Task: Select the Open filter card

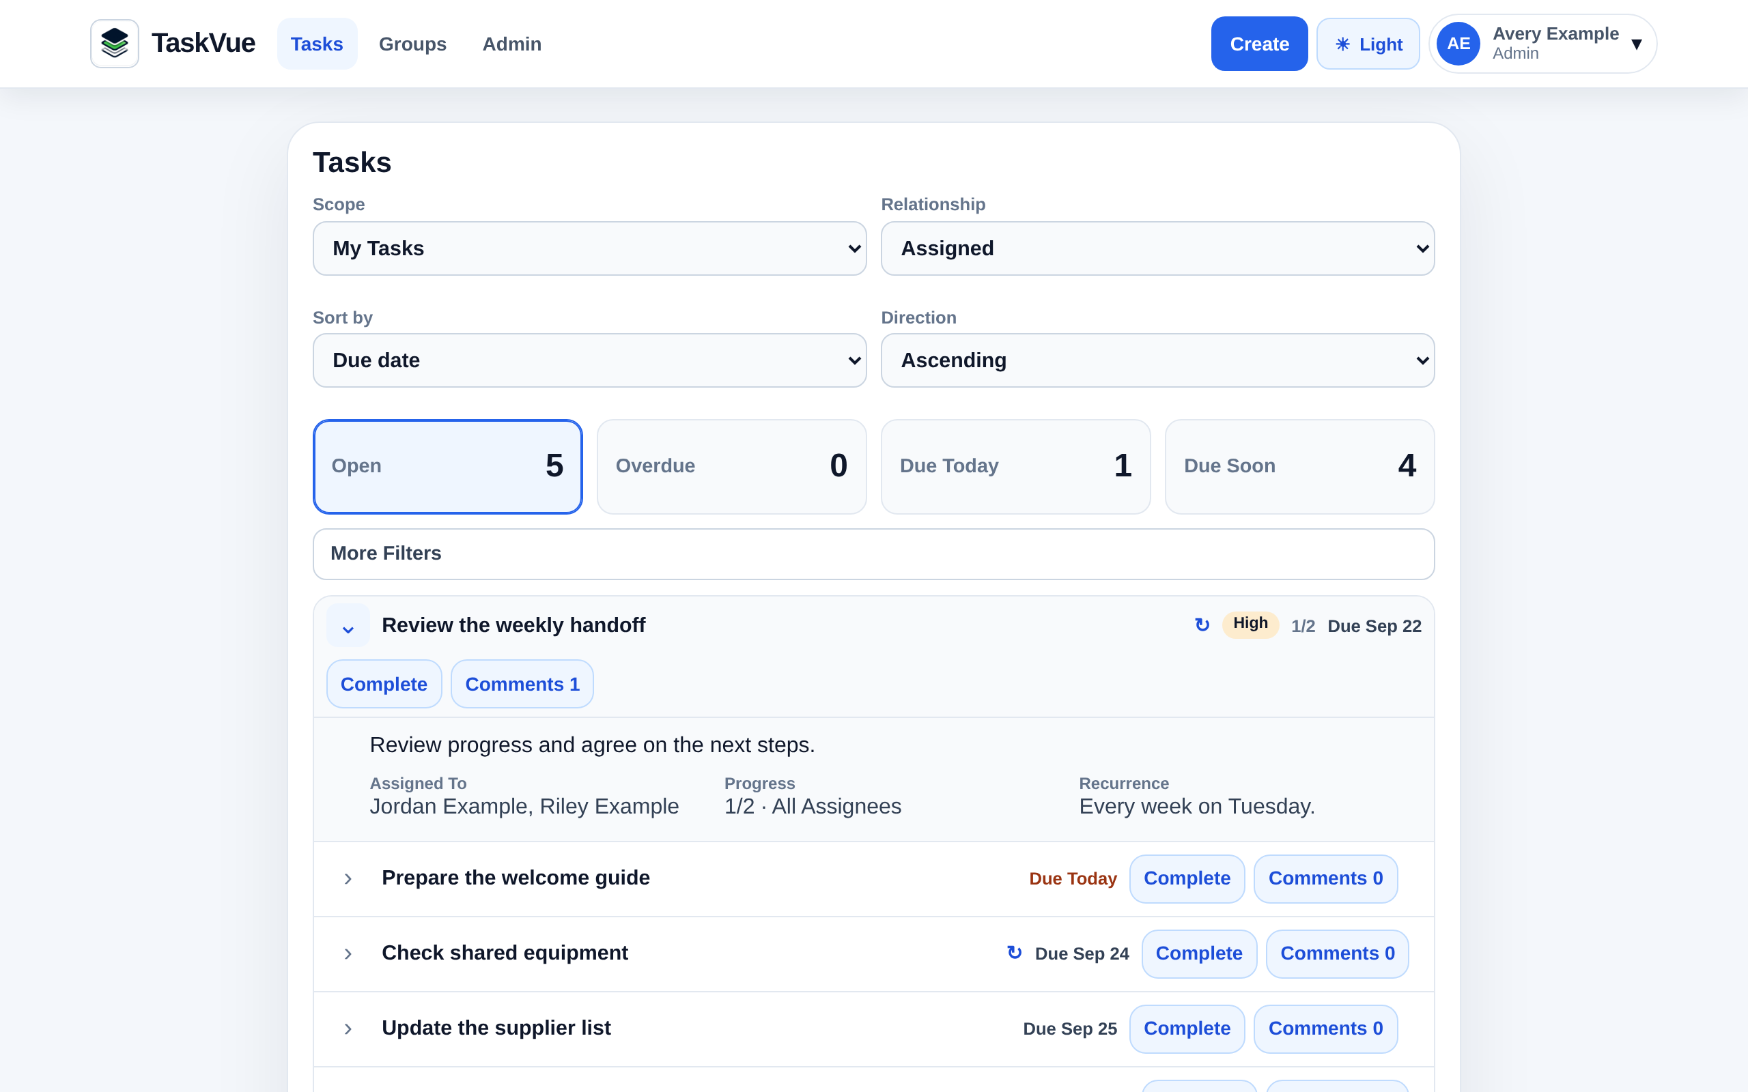Action: (447, 467)
